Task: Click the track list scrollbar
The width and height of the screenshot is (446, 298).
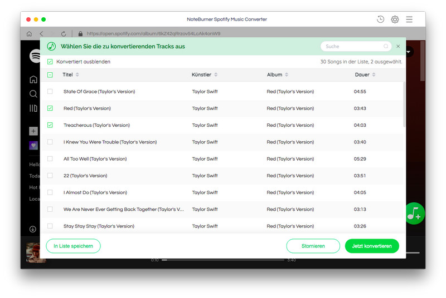Action: point(404,105)
